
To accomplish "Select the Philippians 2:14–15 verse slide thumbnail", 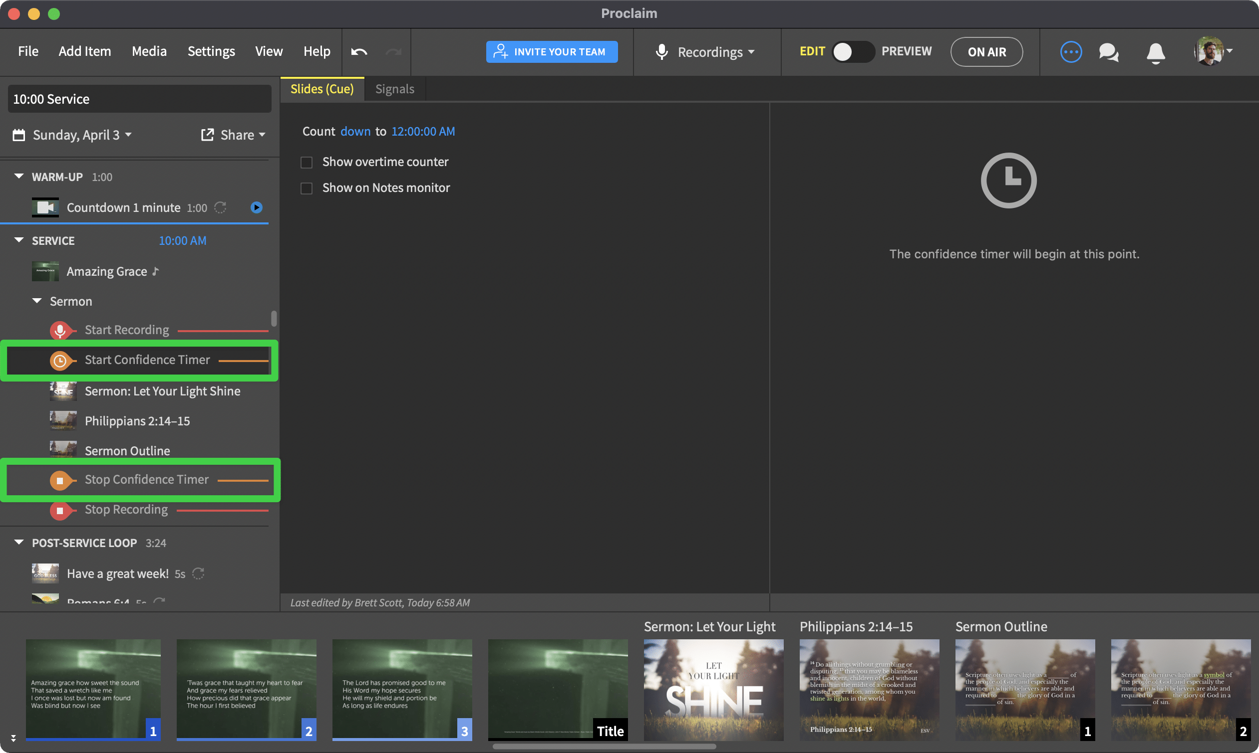I will click(869, 690).
